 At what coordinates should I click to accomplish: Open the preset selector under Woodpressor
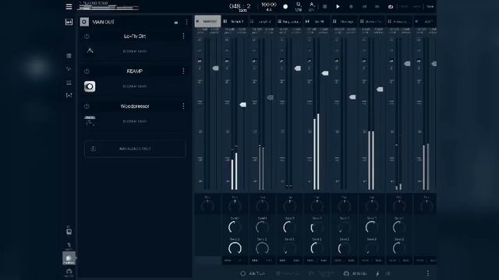[135, 121]
